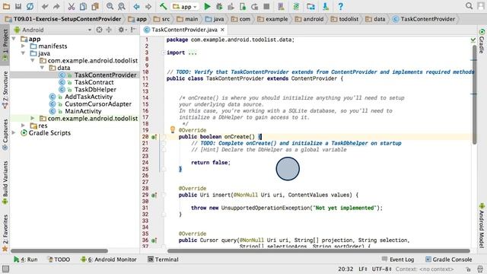This screenshot has width=487, height=274.
Task: Select AddTaskActivity in project tree
Action: (x=88, y=97)
